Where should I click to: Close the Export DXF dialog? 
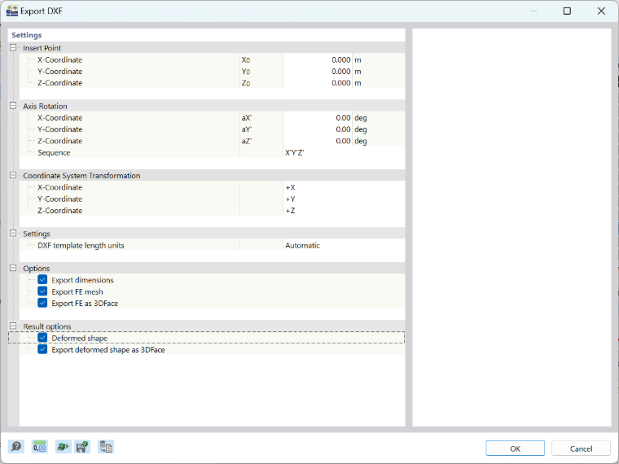tap(601, 11)
